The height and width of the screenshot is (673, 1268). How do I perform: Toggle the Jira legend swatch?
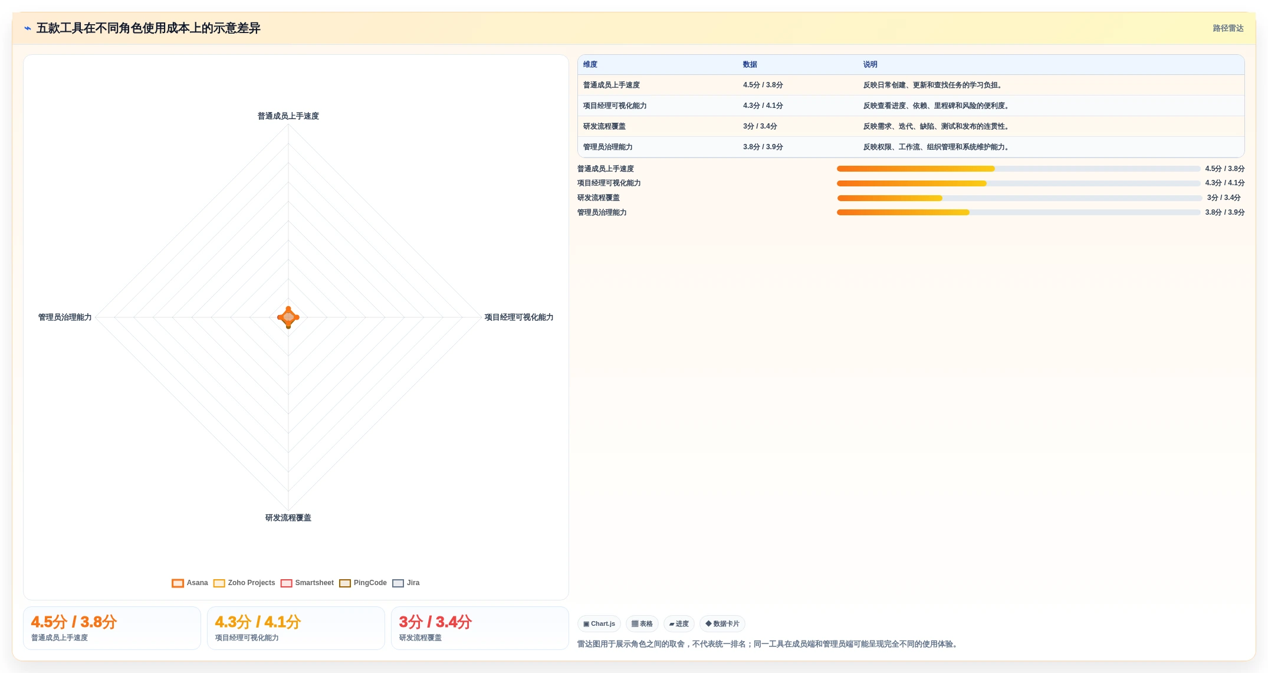398,583
